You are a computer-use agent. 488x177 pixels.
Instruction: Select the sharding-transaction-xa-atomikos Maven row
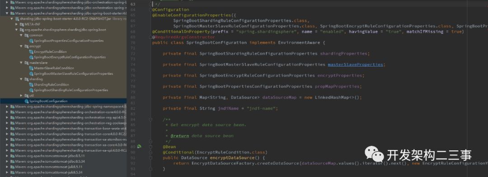(x=63, y=140)
